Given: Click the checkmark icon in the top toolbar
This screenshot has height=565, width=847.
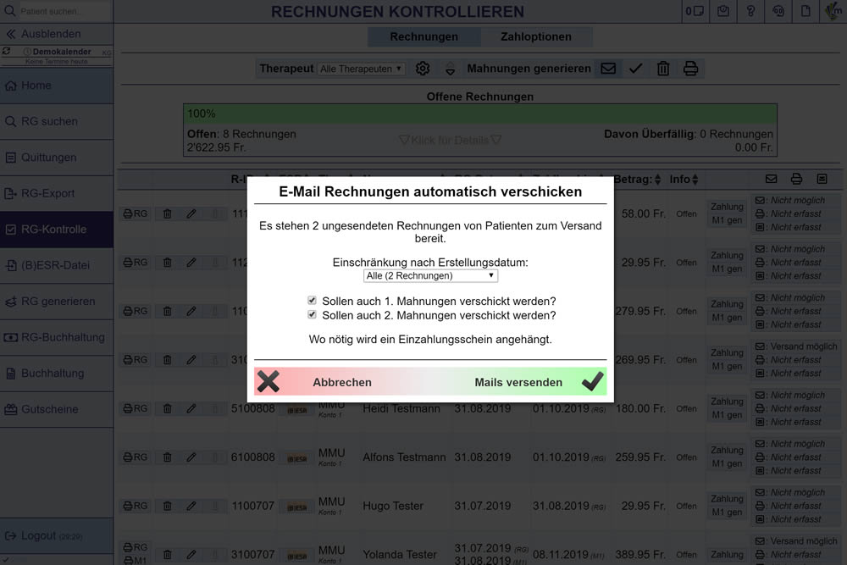Looking at the screenshot, I should [x=636, y=69].
